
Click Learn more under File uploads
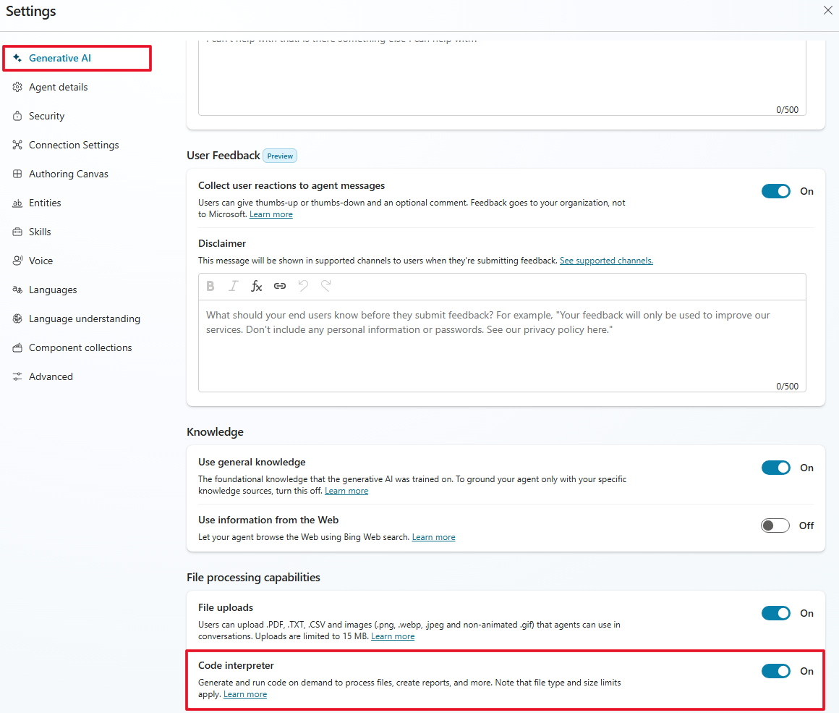[x=393, y=636]
